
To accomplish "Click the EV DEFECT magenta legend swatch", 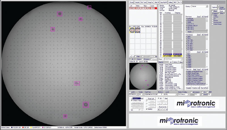I will coord(43,127).
